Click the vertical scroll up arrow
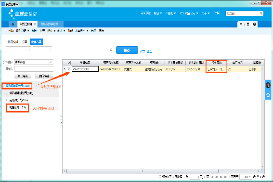Viewport: 273px width, 182px height. 262,69
